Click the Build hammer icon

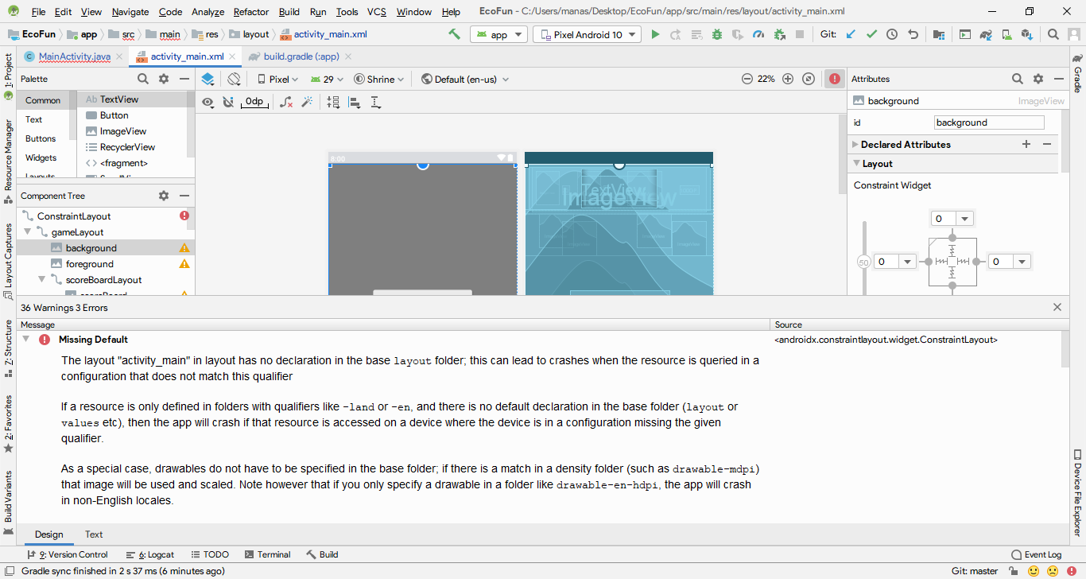(x=454, y=34)
